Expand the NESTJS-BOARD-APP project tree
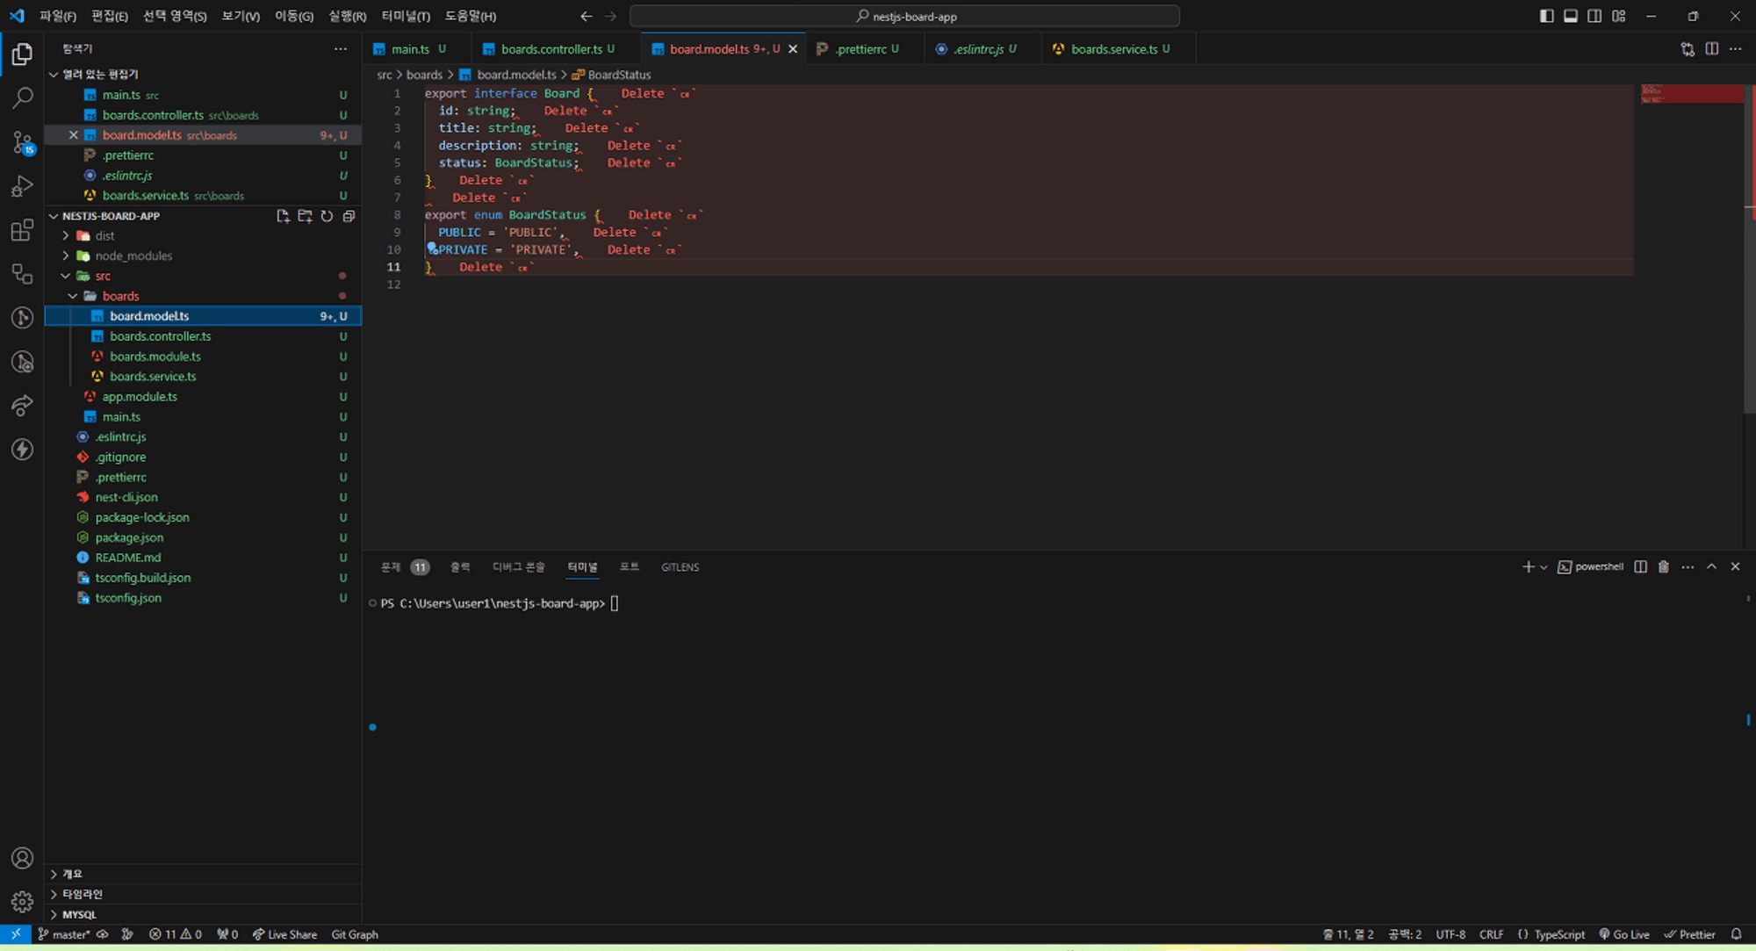The height and width of the screenshot is (951, 1756). (x=55, y=215)
